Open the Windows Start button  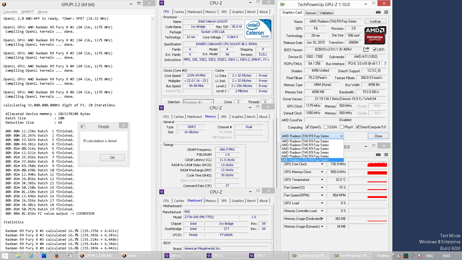pos(5,256)
